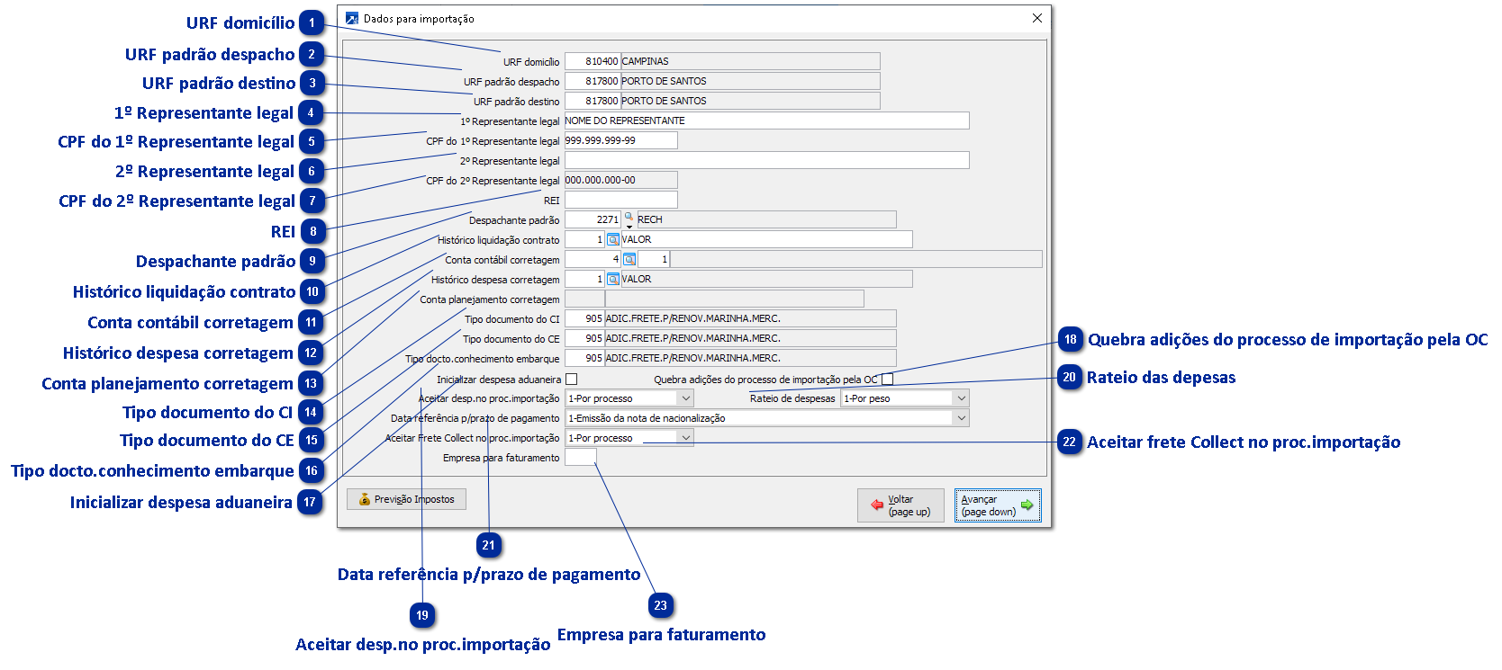Viewport: 1502px width, 670px height.
Task: Focus the Histórico despesa corretagem code field
Action: pos(585,279)
